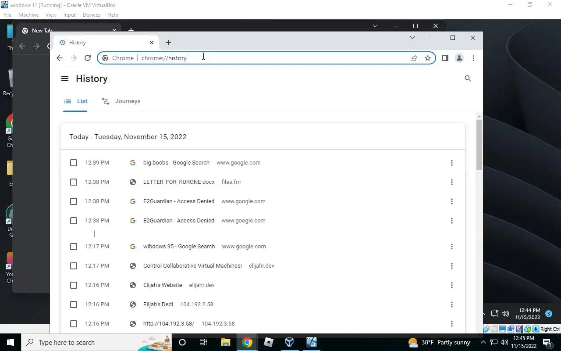Click the host volume icon near 12:45 PM

coord(504,342)
